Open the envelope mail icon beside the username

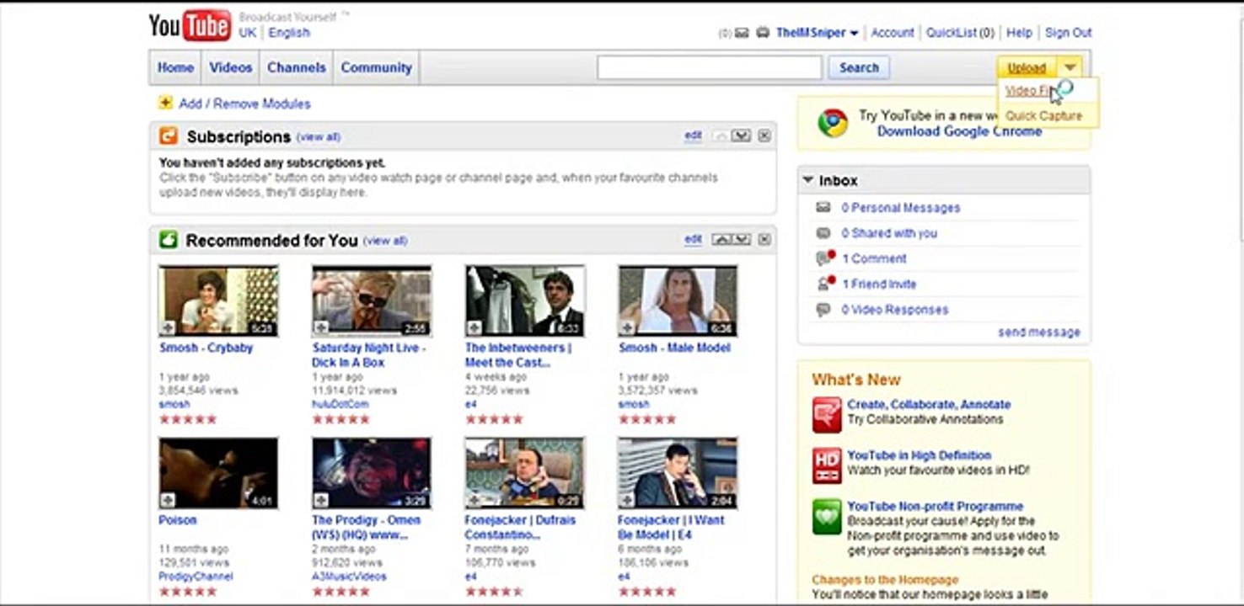742,33
